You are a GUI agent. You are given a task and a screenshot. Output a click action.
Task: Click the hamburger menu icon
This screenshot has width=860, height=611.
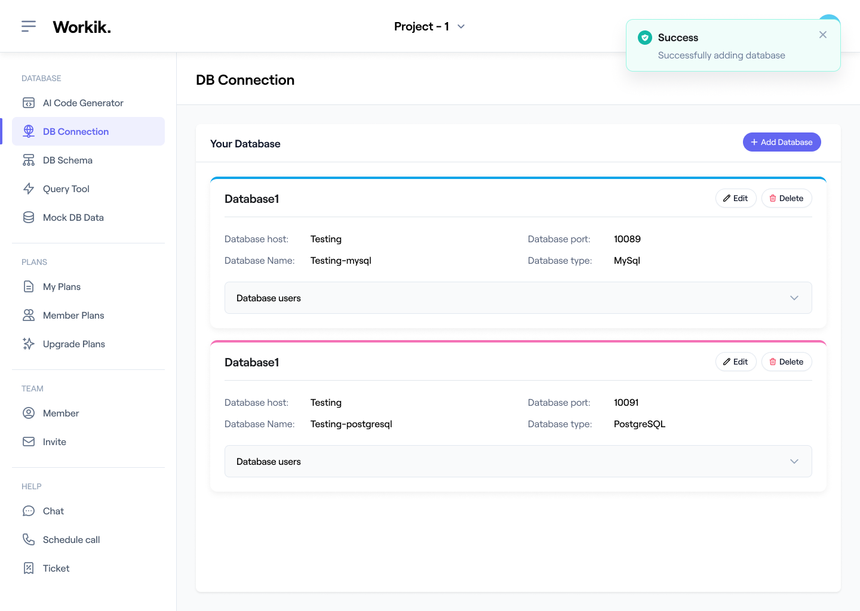[x=29, y=26]
